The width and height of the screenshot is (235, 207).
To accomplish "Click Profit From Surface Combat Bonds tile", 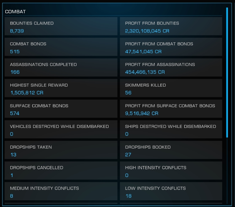I will (171, 109).
